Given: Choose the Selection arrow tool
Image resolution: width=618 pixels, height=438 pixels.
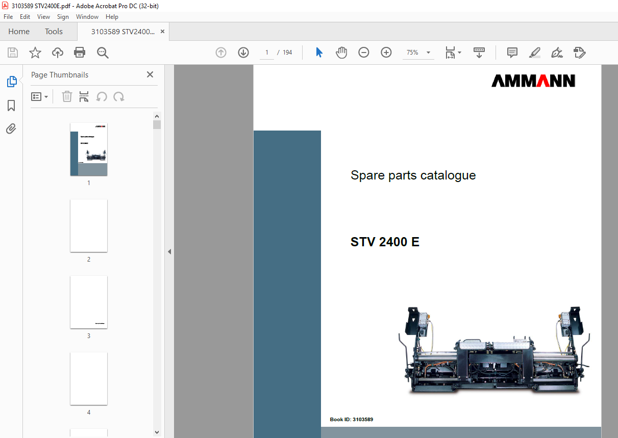Looking at the screenshot, I should [319, 53].
